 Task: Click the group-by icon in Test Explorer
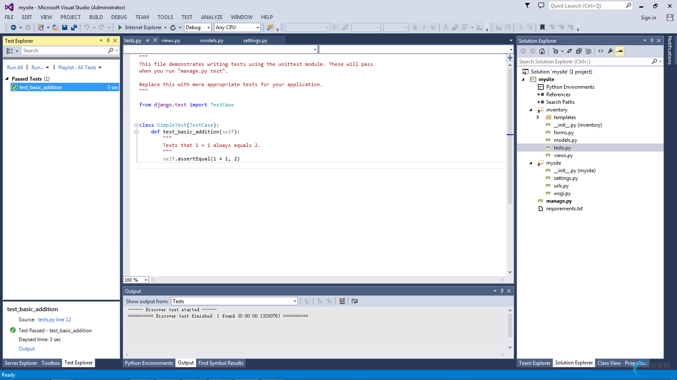[10, 51]
